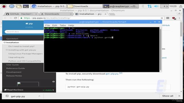Close the Installation — pip tab

[106, 14]
